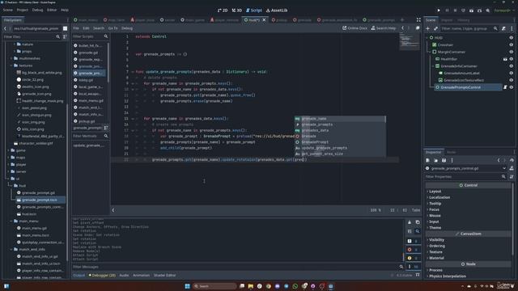Select grenade_prompt.gd in FileSystem
The height and width of the screenshot is (291, 518).
tap(38, 192)
